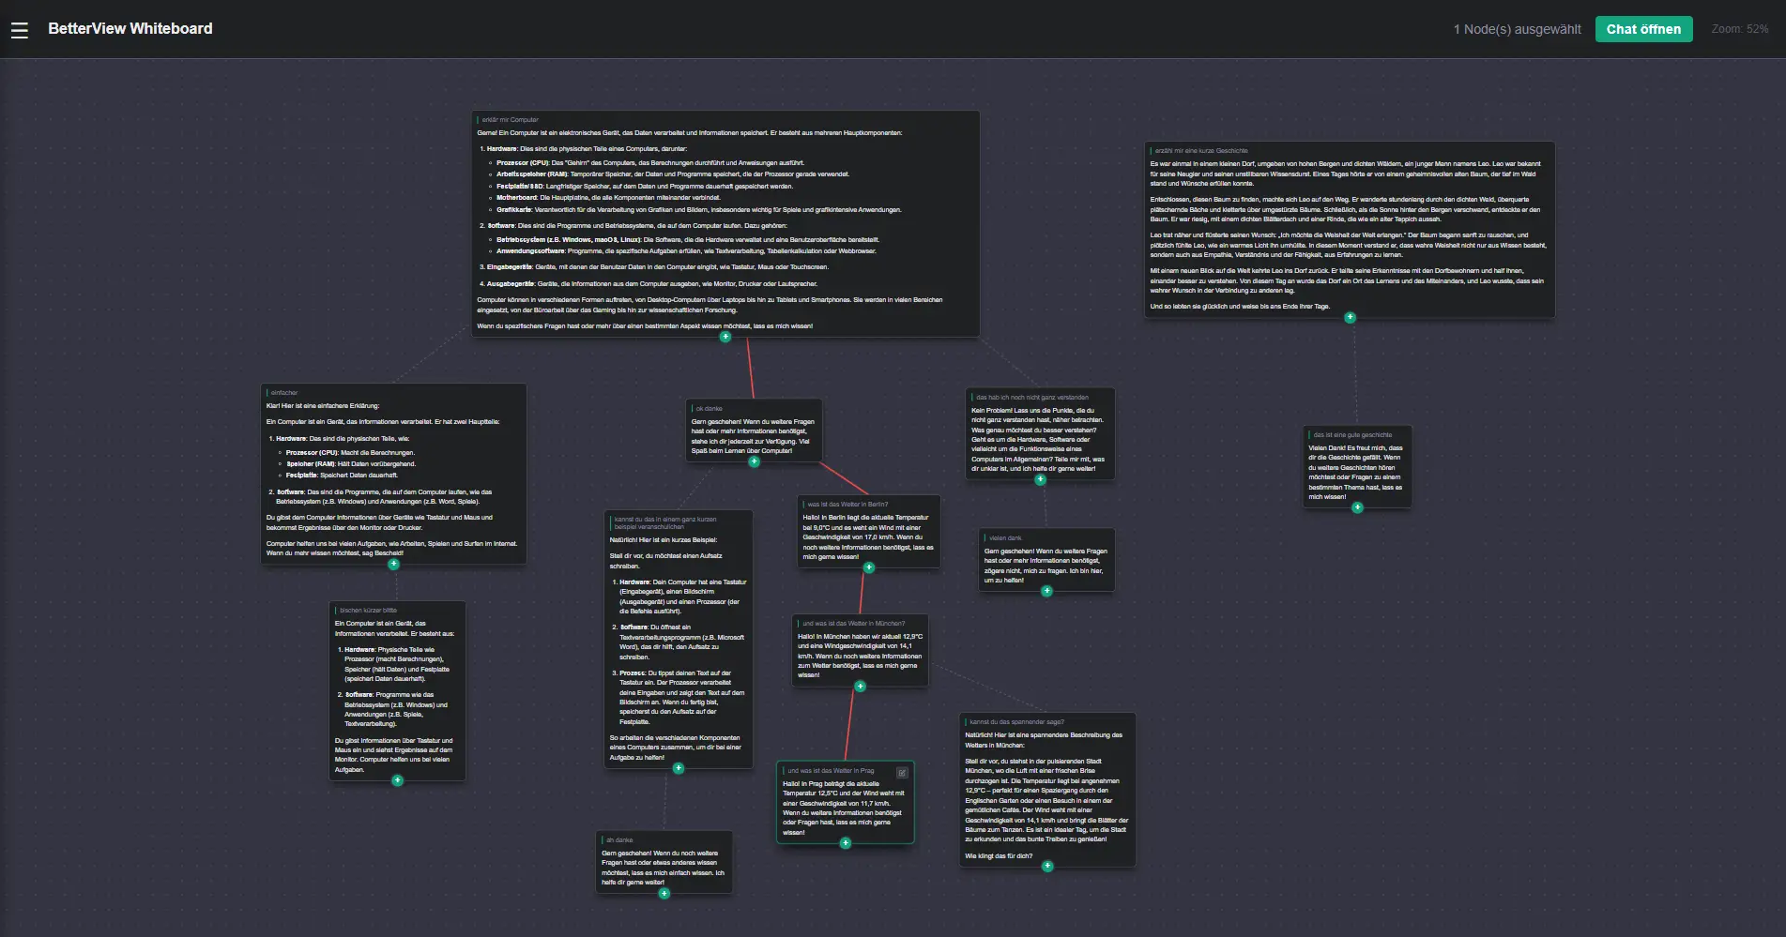The image size is (1786, 937).
Task: Select the 'erzähl mir eine kurze Geschichte' node
Action: 1350,230
